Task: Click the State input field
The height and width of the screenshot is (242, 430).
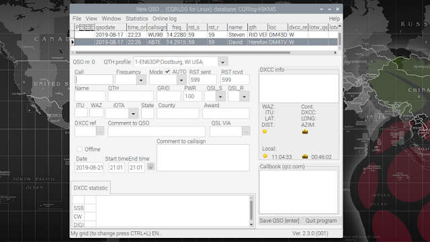Action: [x=148, y=113]
